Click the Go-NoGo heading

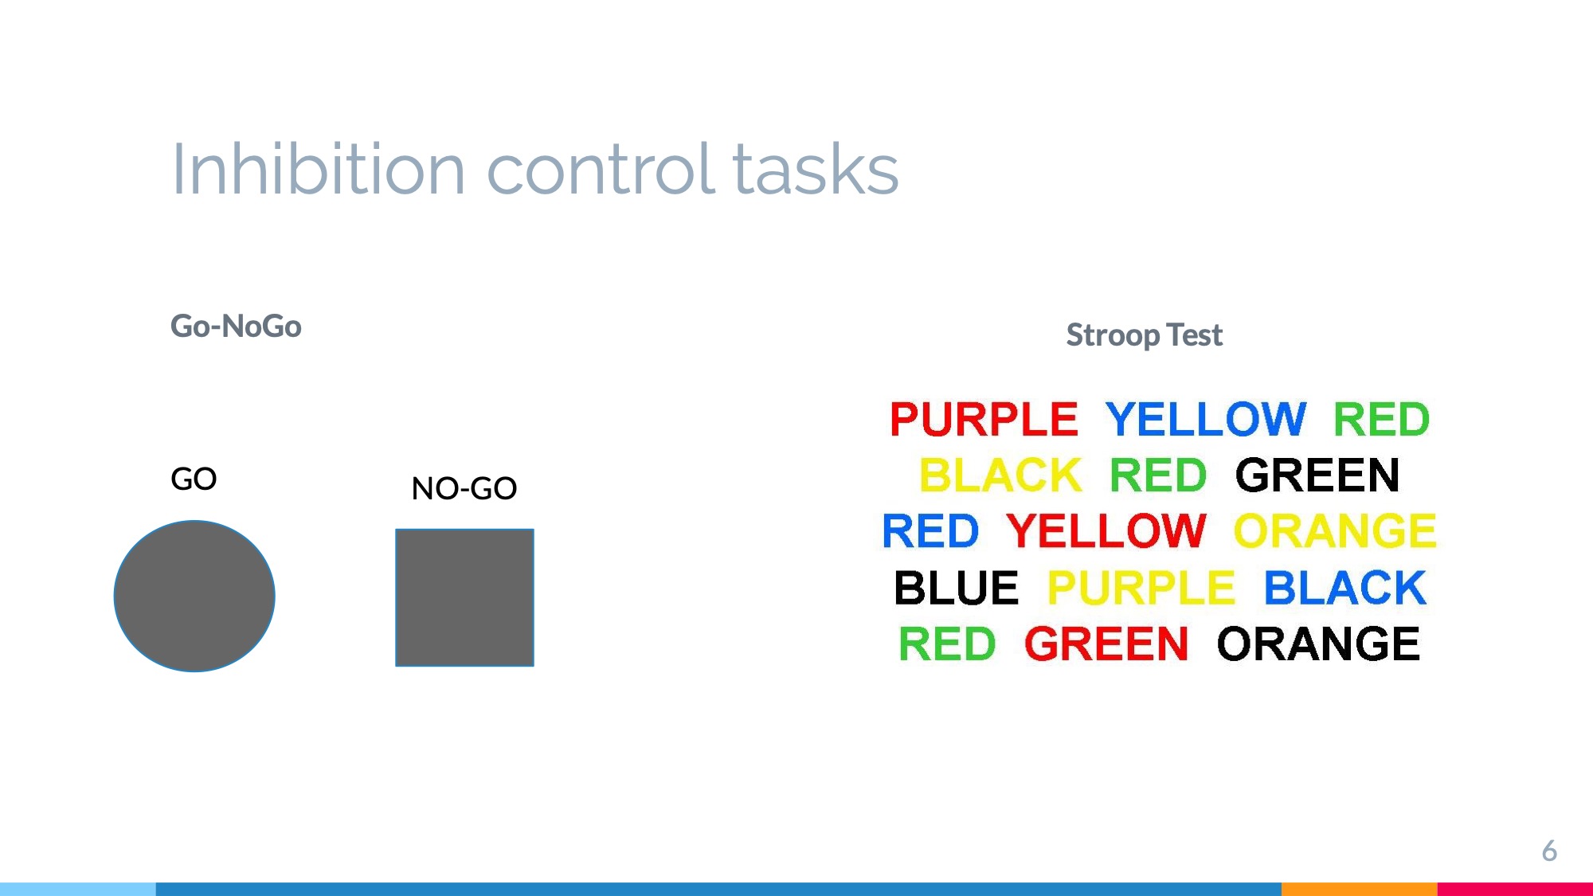pos(236,326)
